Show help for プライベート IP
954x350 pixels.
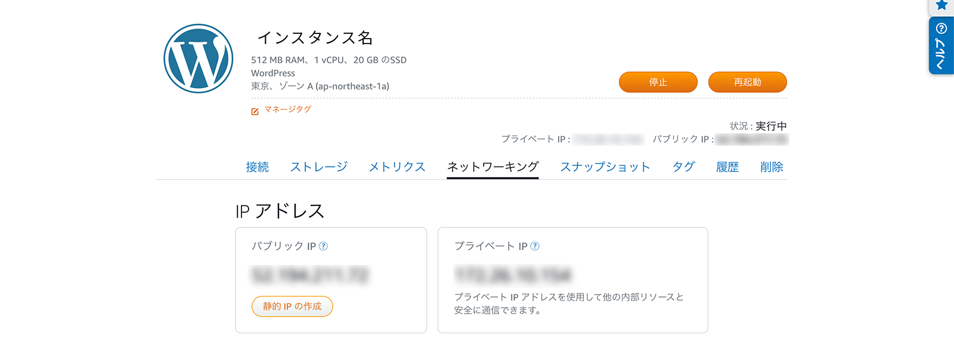535,246
